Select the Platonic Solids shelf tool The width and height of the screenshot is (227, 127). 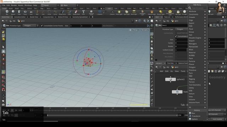[91, 13]
